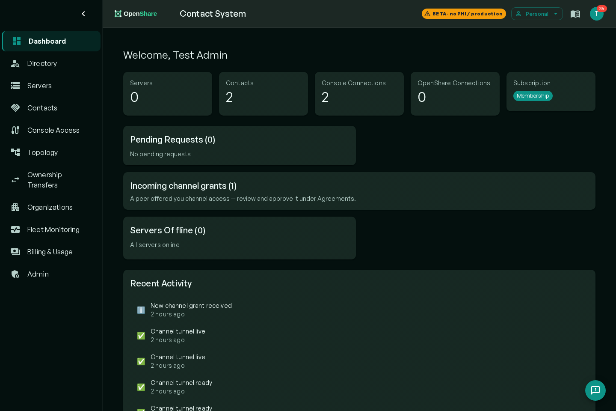Click the Ownership Transfers swap icon
The image size is (616, 411).
[15, 180]
